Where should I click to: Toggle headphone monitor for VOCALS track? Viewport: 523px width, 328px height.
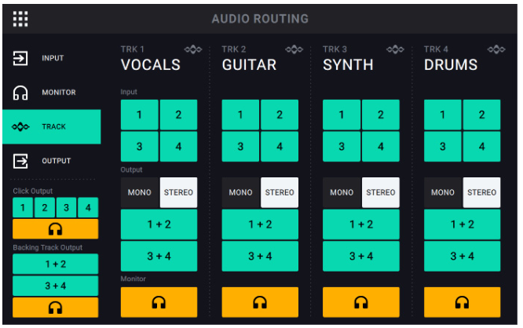pos(159,302)
